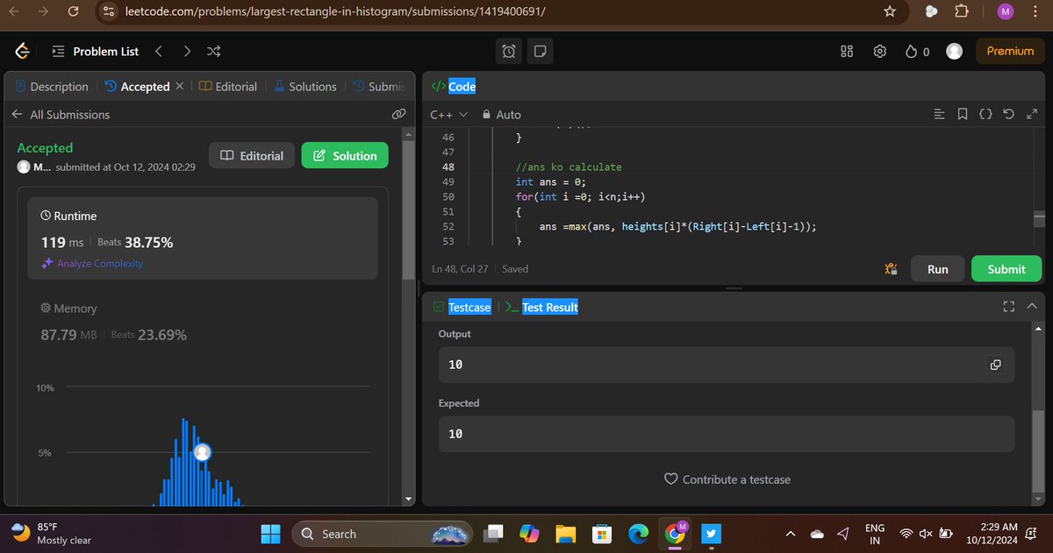This screenshot has width=1053, height=553.
Task: Submit the solution
Action: point(1006,269)
